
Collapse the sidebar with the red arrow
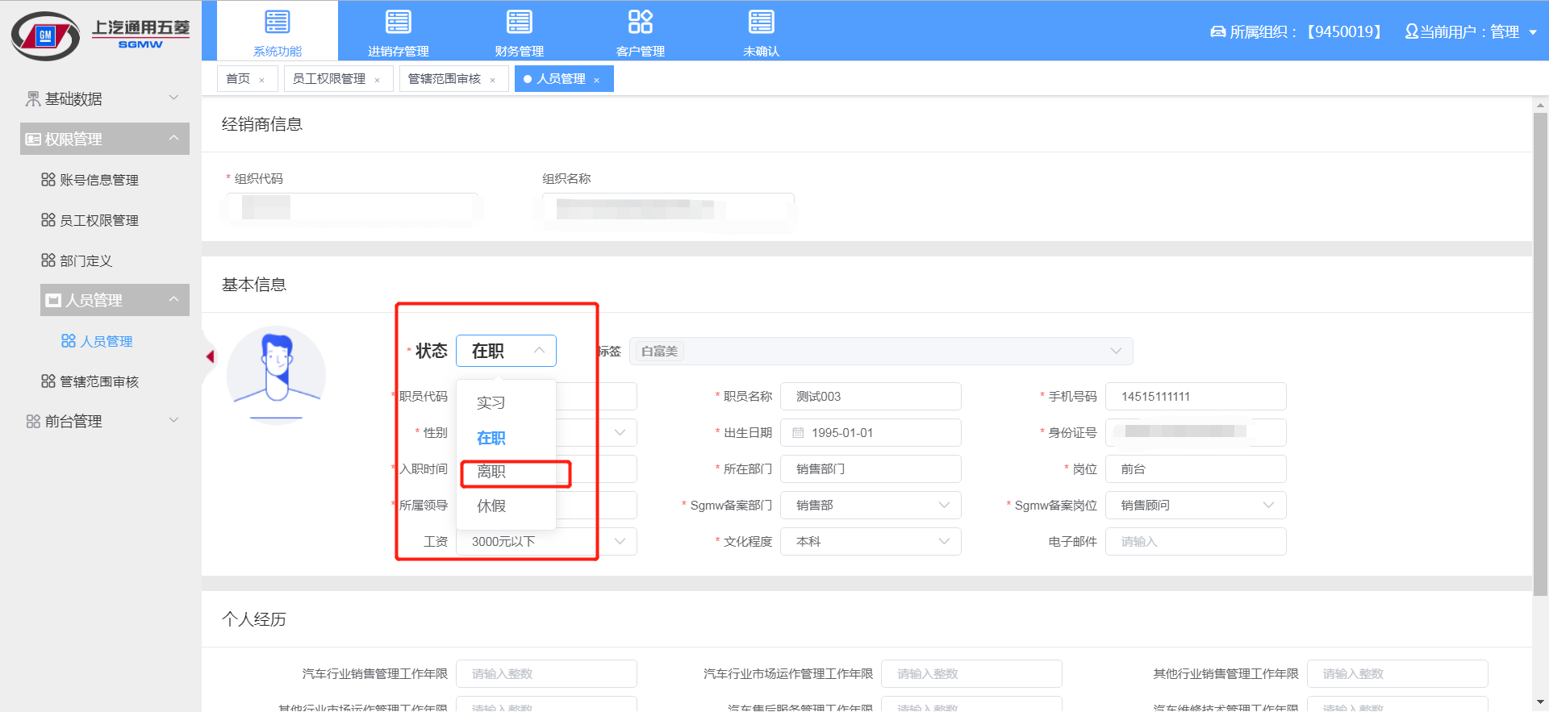(x=210, y=356)
